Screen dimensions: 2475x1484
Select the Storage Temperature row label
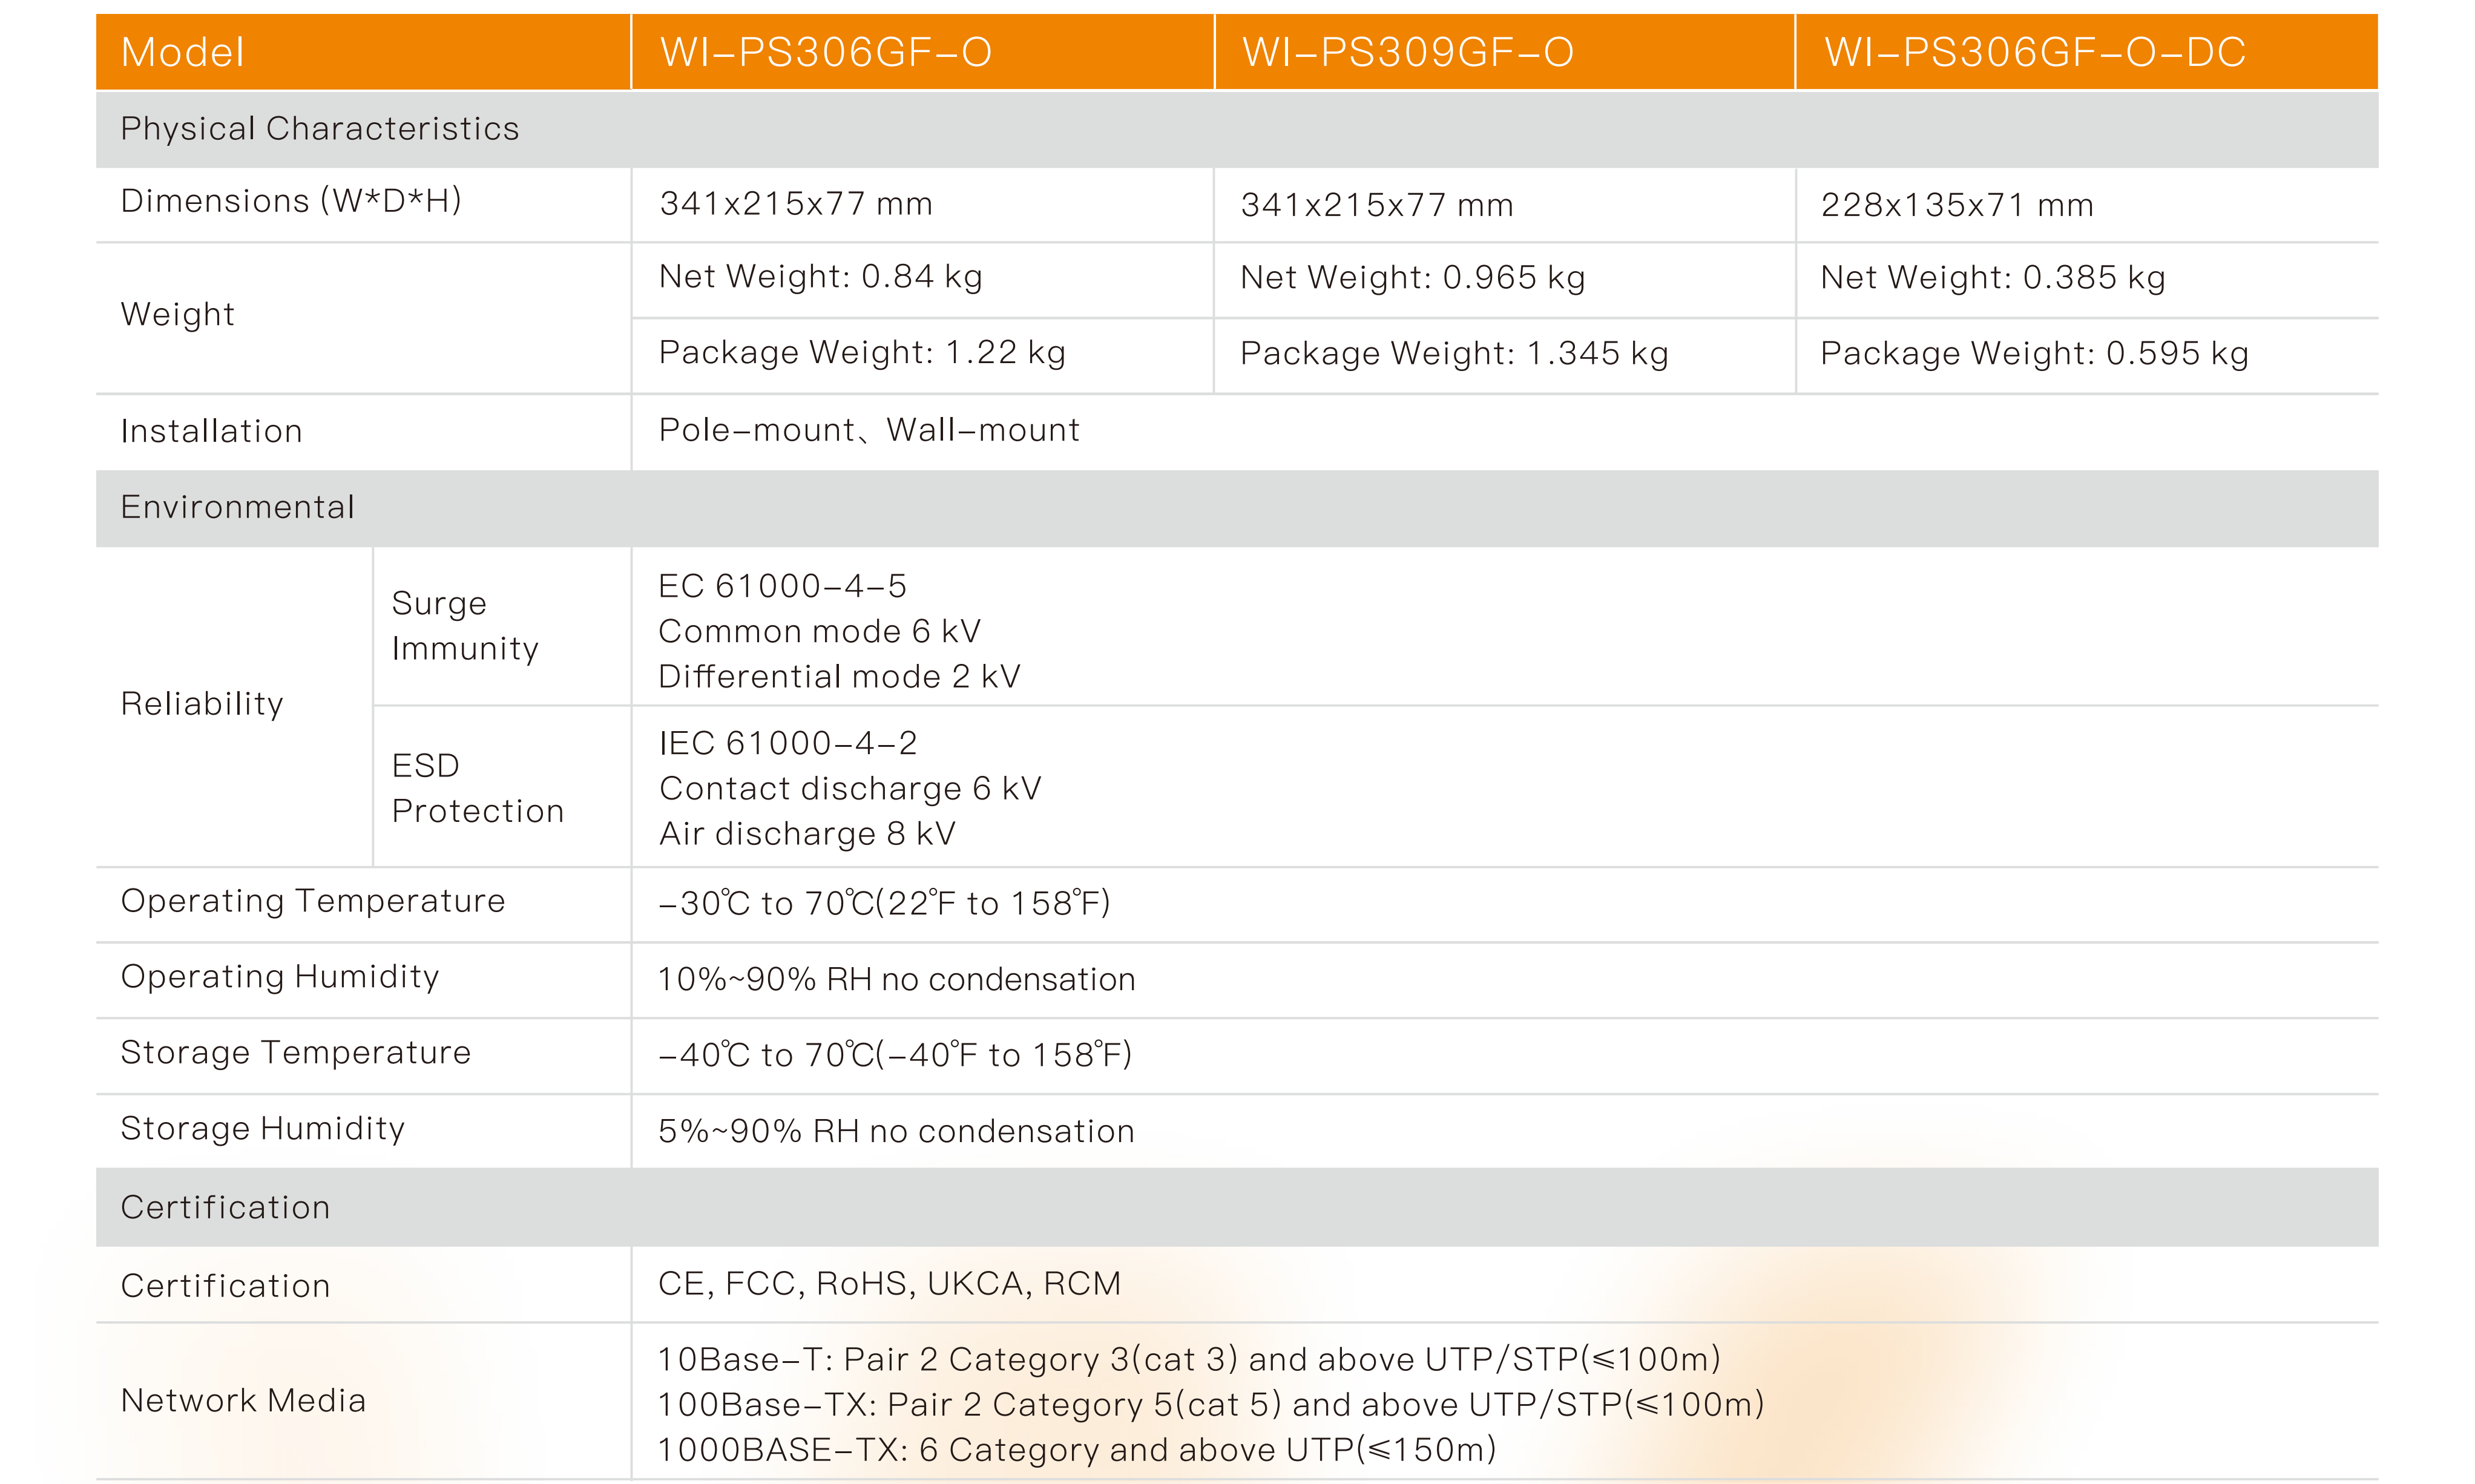(x=295, y=1053)
